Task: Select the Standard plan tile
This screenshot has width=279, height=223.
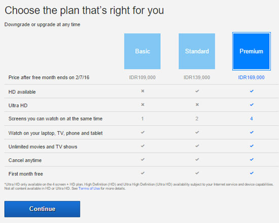Action: point(197,51)
